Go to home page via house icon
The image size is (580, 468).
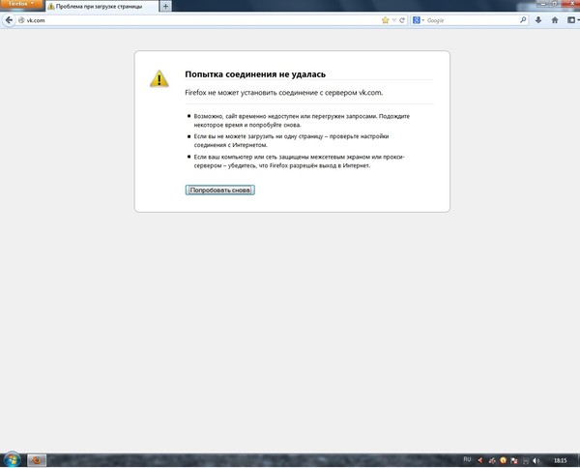tap(555, 20)
